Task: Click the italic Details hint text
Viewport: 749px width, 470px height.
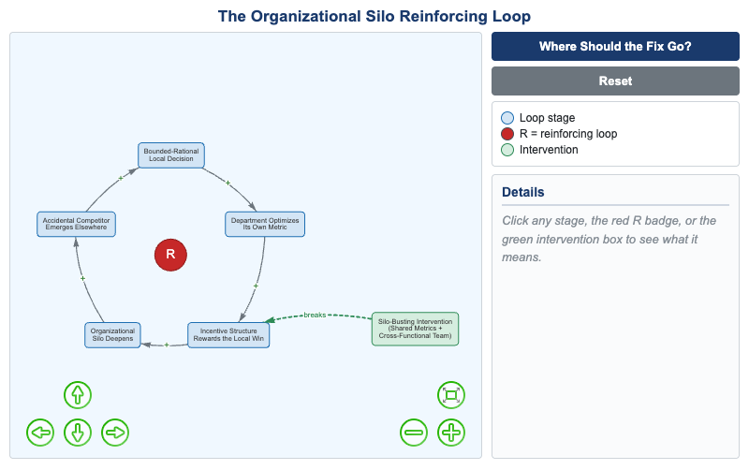Action: (609, 239)
